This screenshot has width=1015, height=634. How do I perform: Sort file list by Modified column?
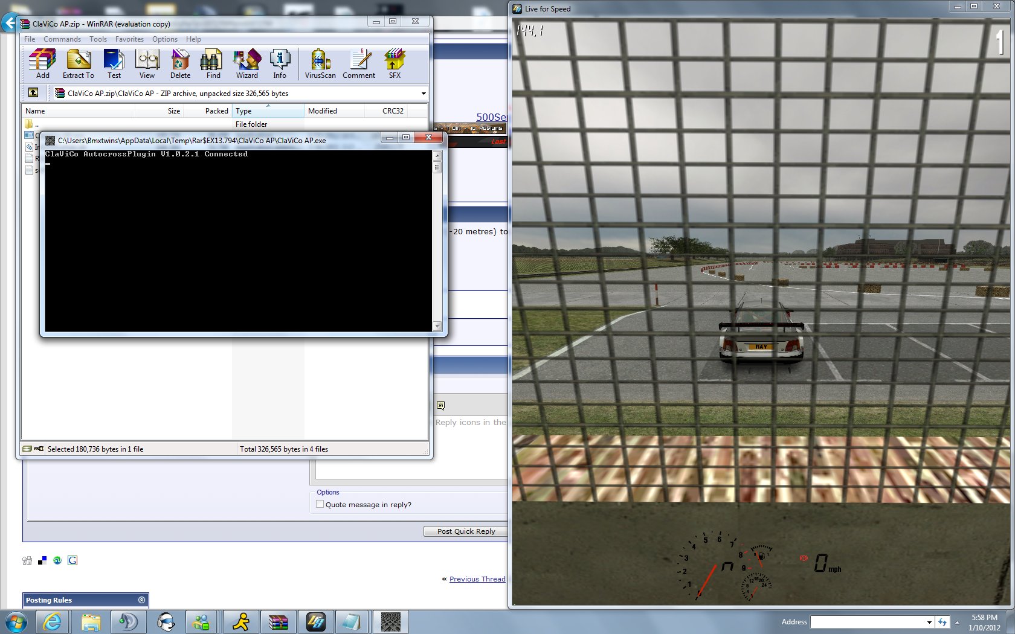[335, 111]
